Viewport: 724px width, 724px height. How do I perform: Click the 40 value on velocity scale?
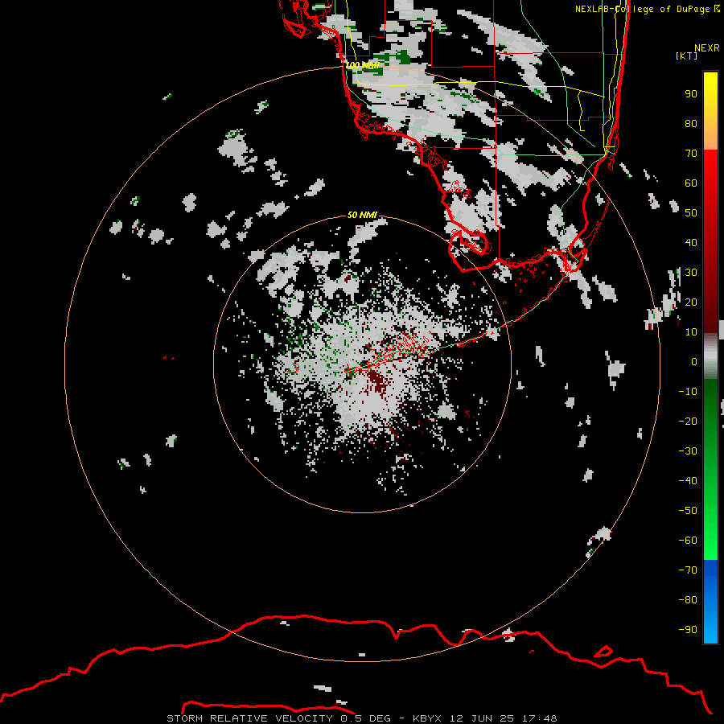point(691,243)
